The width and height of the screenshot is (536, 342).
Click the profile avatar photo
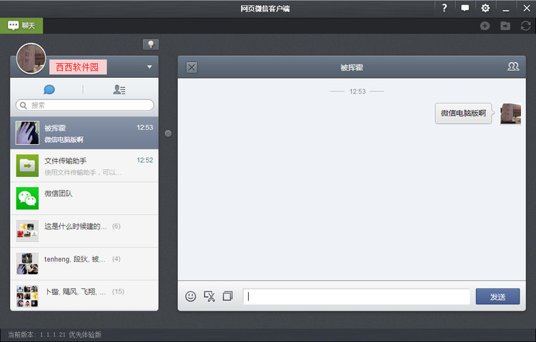(x=31, y=59)
